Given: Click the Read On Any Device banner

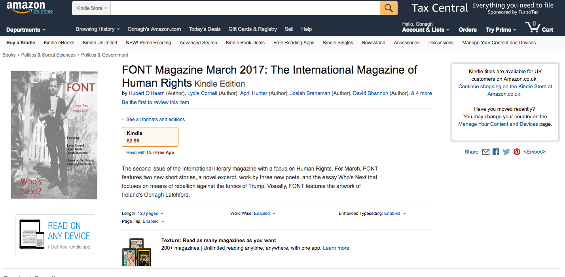Looking at the screenshot, I should [55, 234].
